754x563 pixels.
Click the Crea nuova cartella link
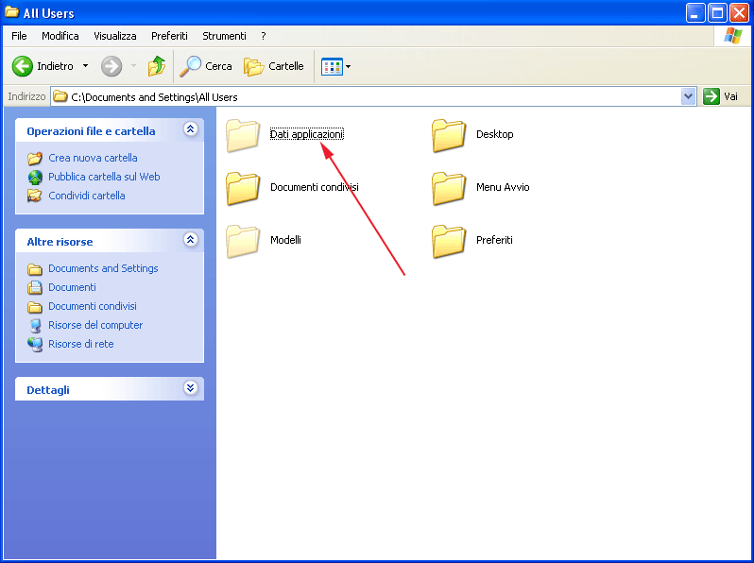pyautogui.click(x=93, y=158)
